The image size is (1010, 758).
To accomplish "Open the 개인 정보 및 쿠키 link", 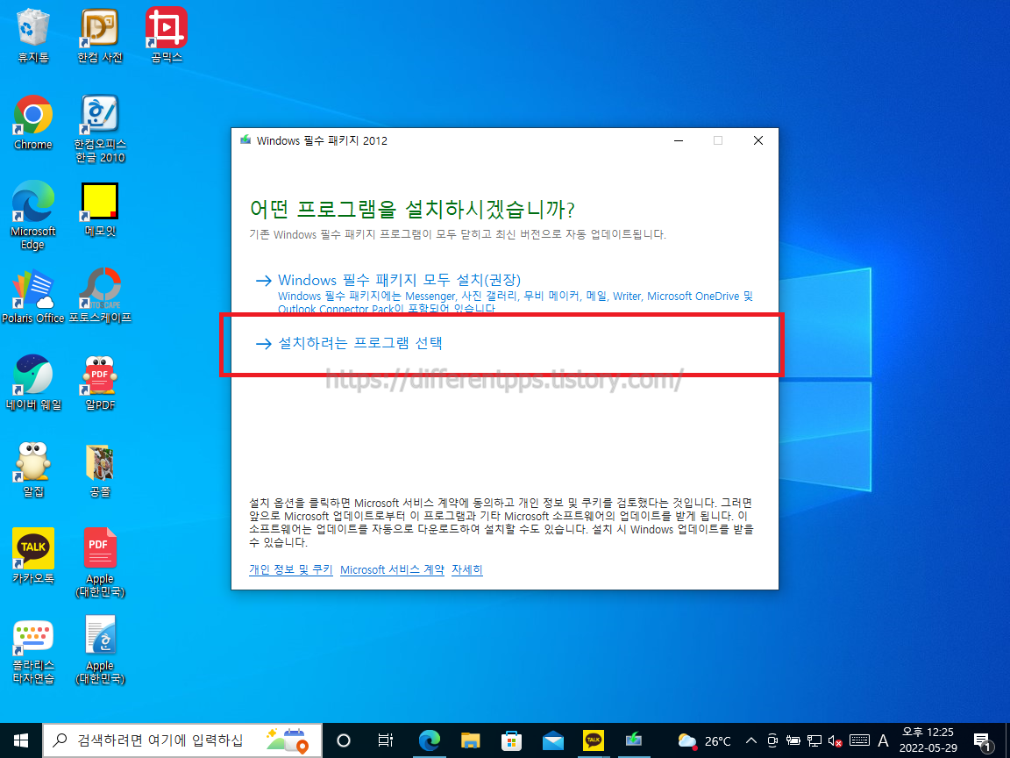I will [290, 569].
